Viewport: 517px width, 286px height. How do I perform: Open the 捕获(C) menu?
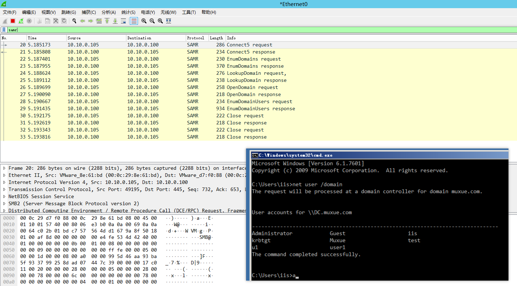tap(89, 12)
